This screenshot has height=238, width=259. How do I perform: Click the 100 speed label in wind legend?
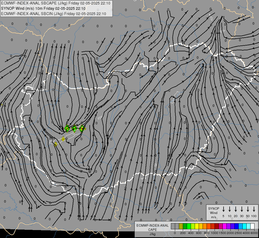(x=254, y=216)
